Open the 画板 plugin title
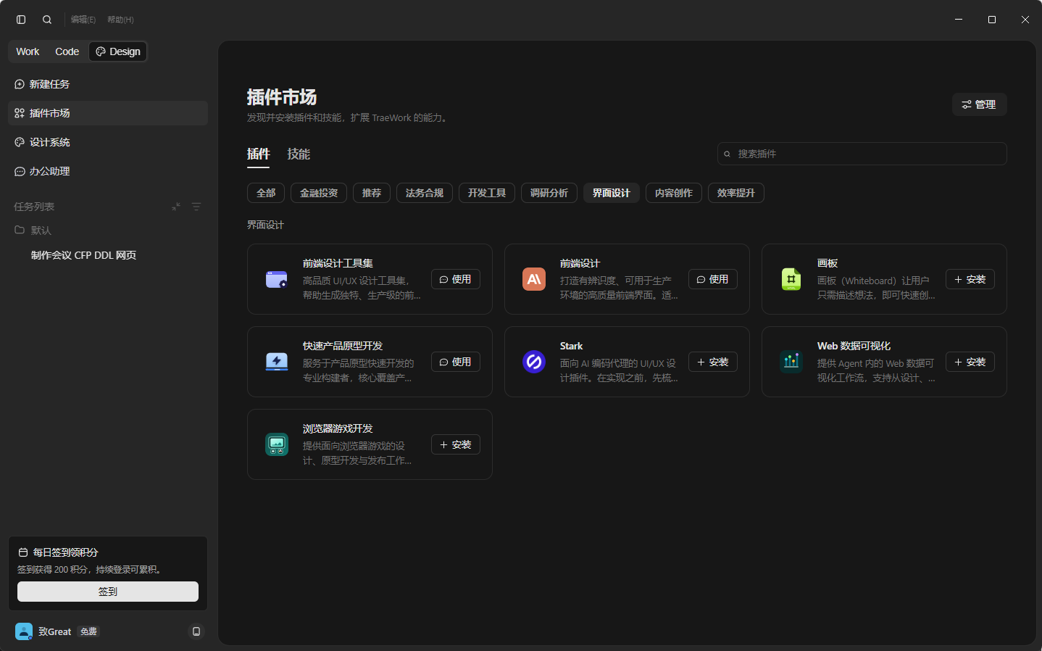1042x651 pixels. [828, 263]
